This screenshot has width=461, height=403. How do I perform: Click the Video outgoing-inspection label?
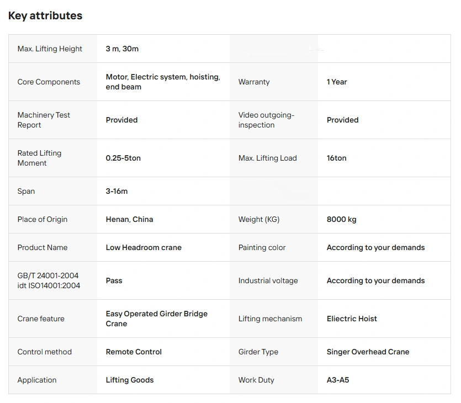point(266,120)
